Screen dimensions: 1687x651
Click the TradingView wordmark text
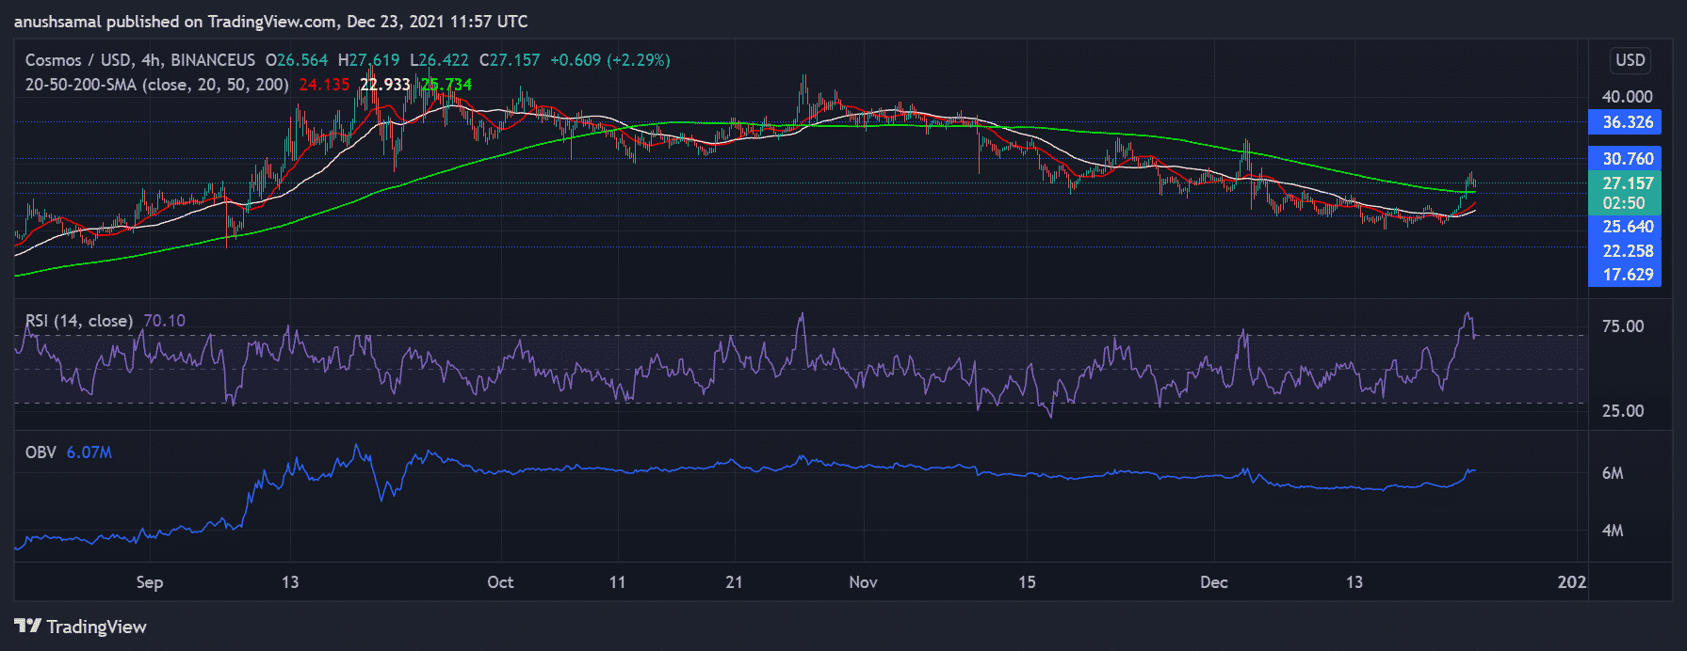coord(97,627)
